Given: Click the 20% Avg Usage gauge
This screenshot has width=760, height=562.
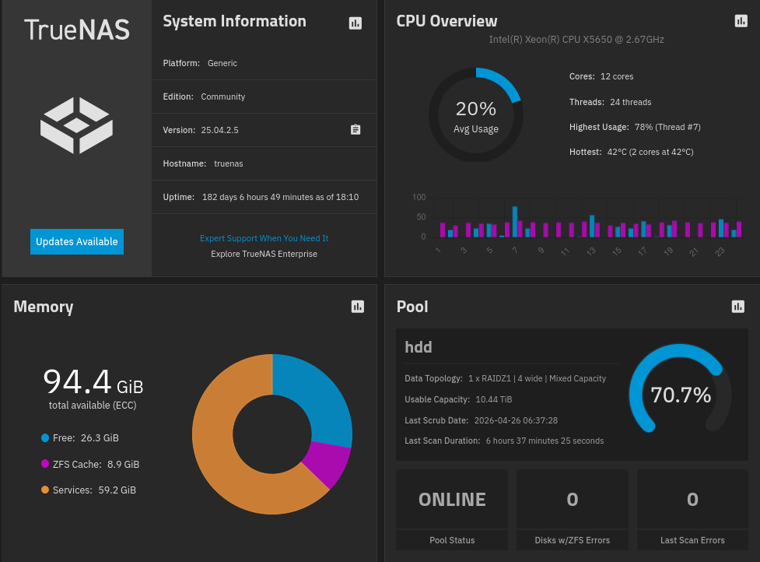Looking at the screenshot, I should click(x=475, y=114).
